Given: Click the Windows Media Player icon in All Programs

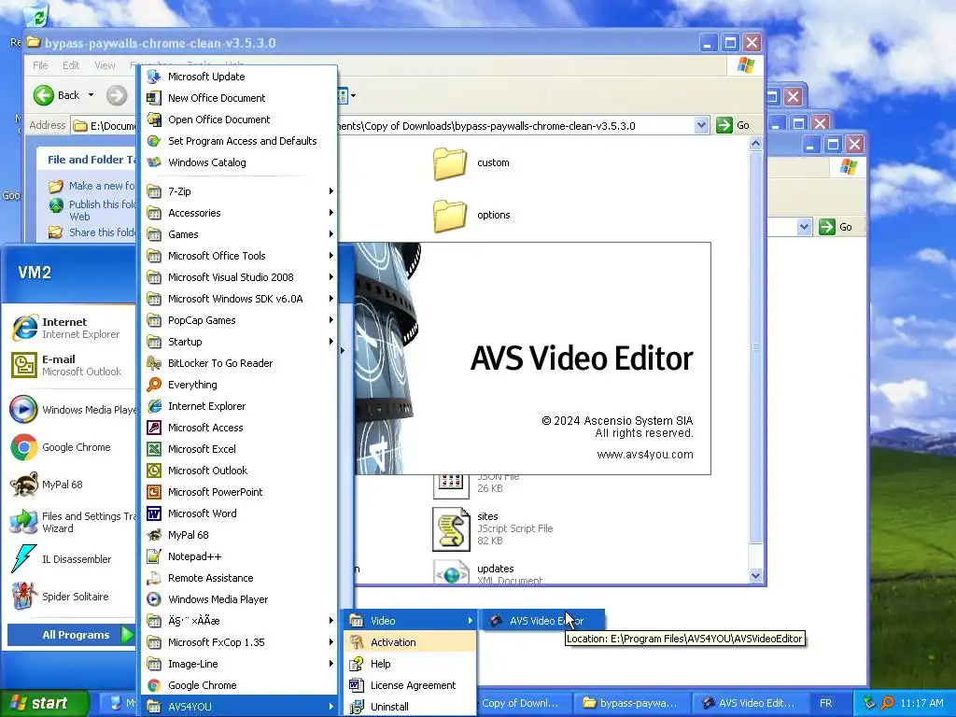Looking at the screenshot, I should (x=154, y=599).
